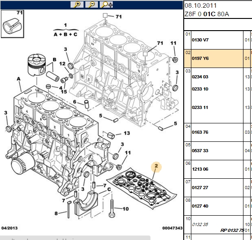Screen dimensions: 252x240
Task: Click letter B label near piston
Action: [x=54, y=59]
